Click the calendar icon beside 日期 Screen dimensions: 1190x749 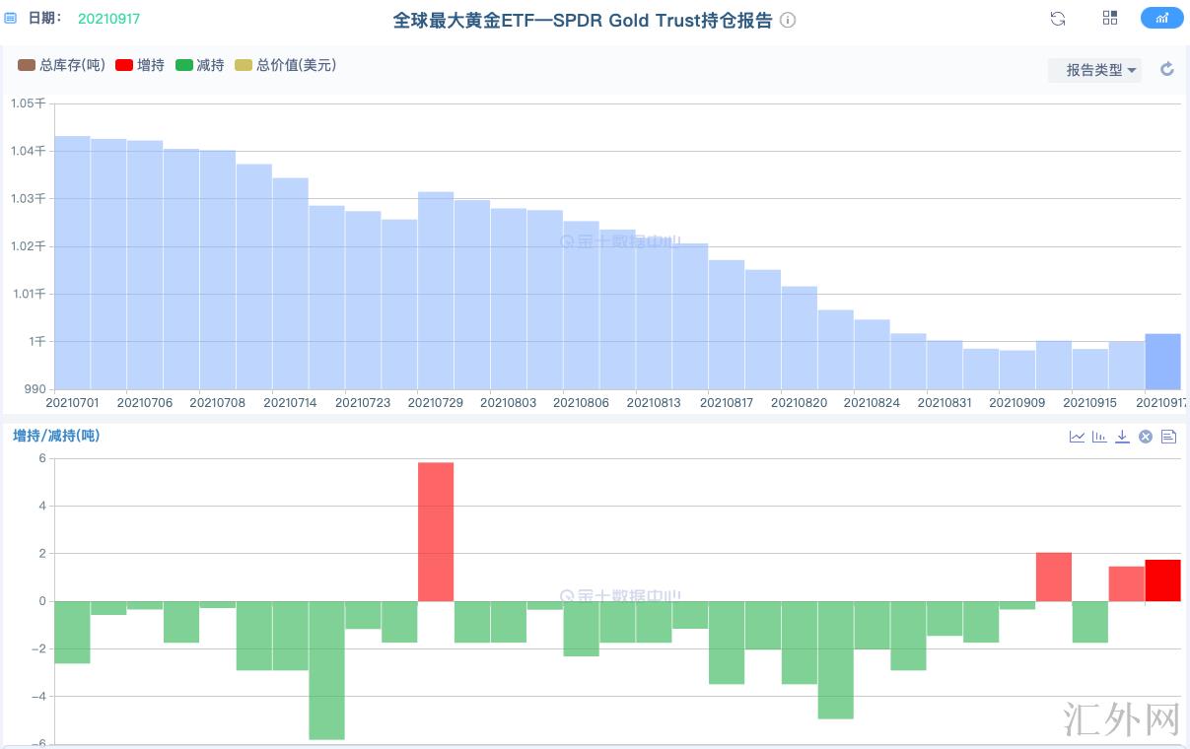click(11, 18)
